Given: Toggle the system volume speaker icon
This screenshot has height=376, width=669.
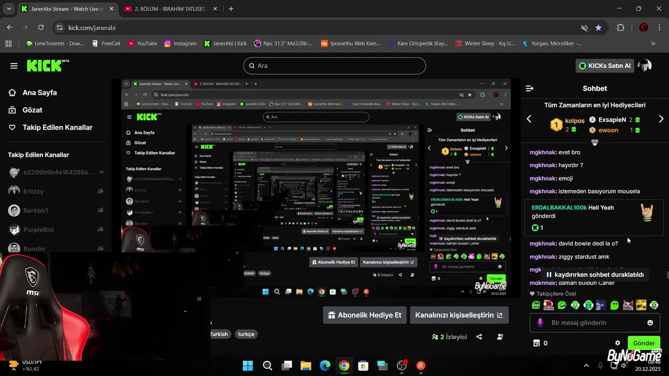Looking at the screenshot, I should [624, 366].
